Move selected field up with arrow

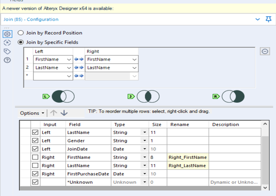pos(54,113)
